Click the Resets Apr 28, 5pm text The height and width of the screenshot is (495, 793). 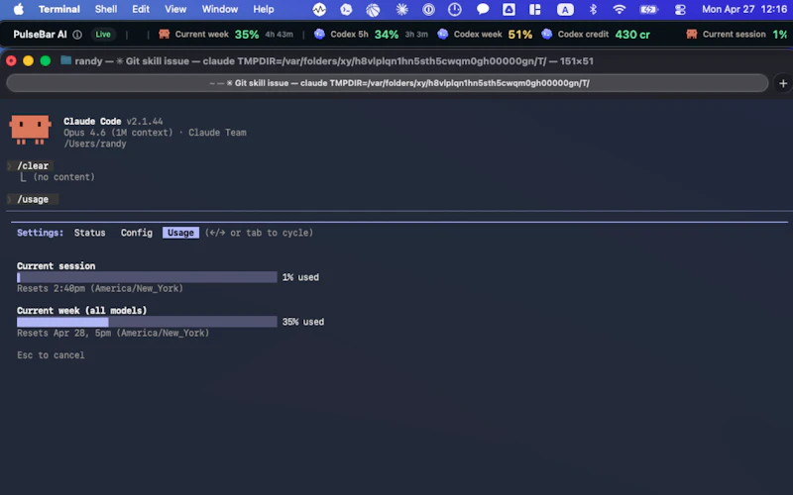113,333
